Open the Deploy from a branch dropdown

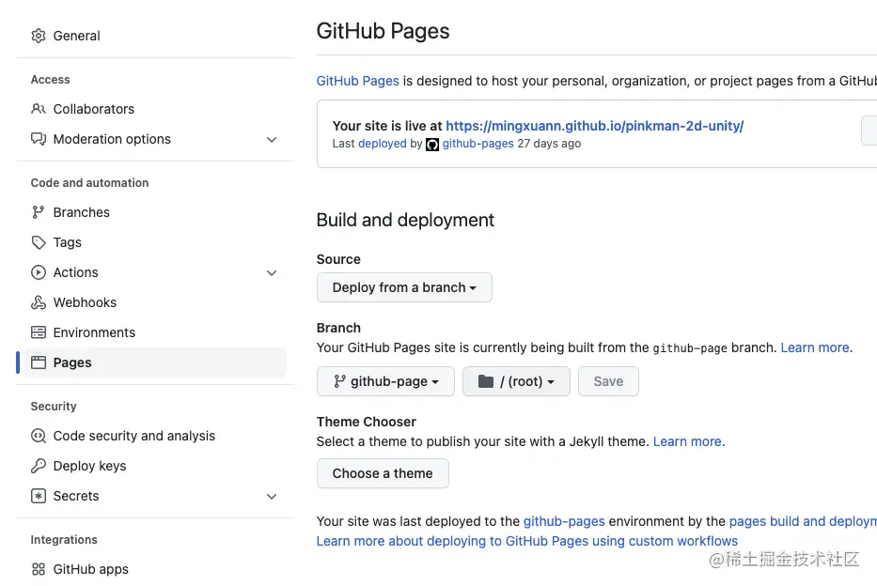click(404, 287)
